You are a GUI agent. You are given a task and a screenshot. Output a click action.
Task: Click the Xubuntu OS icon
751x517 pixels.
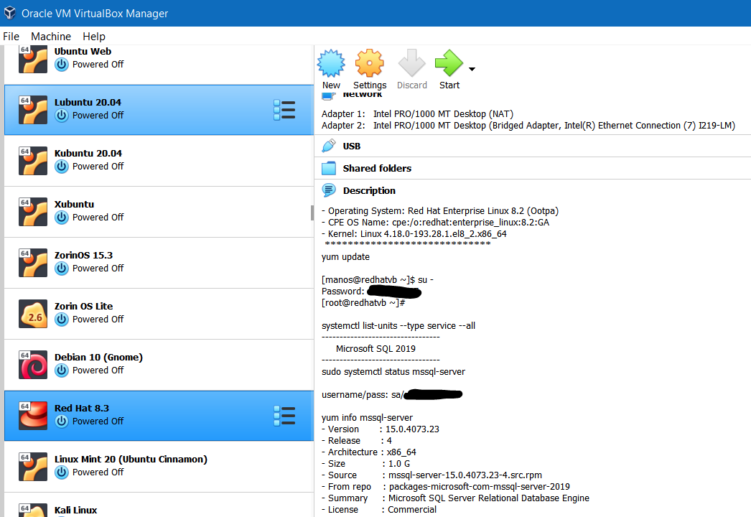33,212
